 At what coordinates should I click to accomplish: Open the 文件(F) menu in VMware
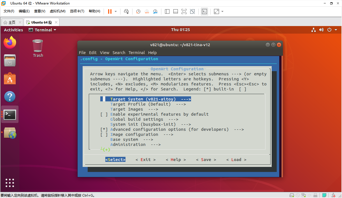[x=9, y=11]
